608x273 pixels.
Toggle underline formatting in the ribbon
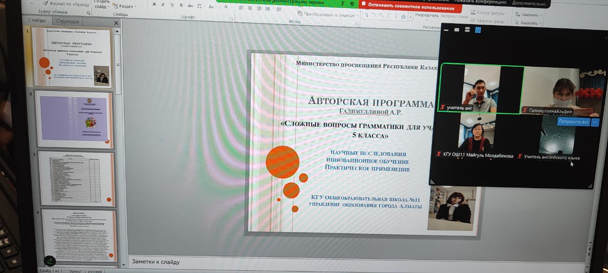171,5
